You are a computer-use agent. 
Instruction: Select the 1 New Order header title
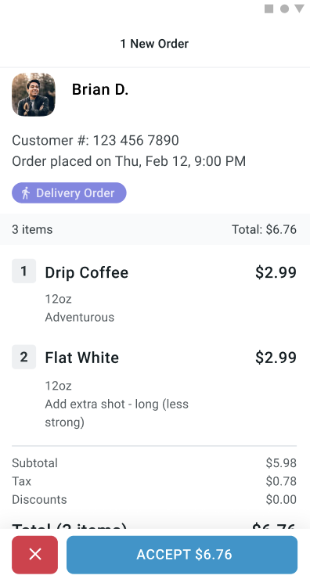pyautogui.click(x=154, y=44)
